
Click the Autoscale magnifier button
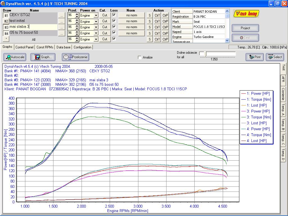pyautogui.click(x=15, y=57)
